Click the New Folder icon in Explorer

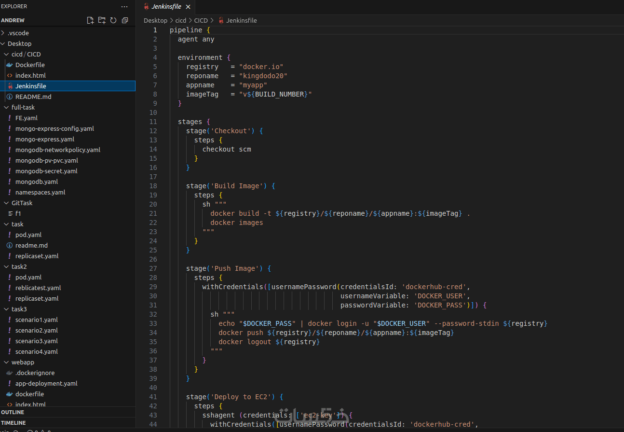coord(102,20)
